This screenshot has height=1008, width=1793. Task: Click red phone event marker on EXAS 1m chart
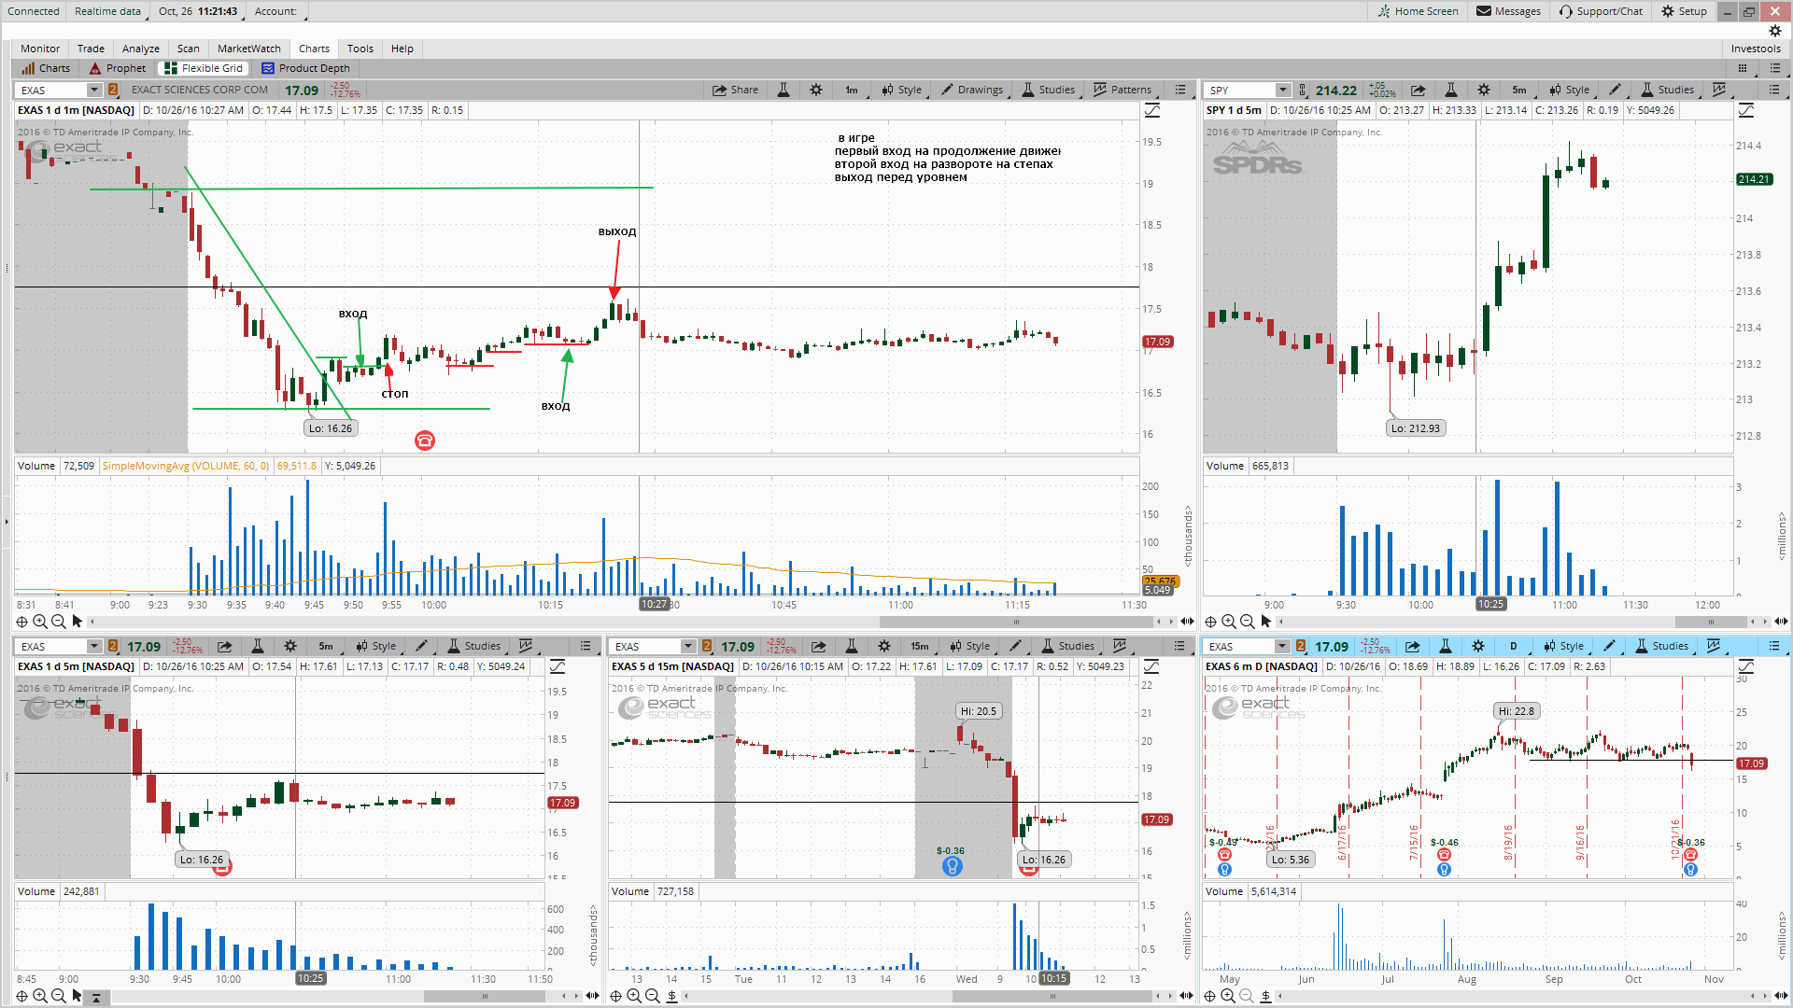[x=425, y=441]
